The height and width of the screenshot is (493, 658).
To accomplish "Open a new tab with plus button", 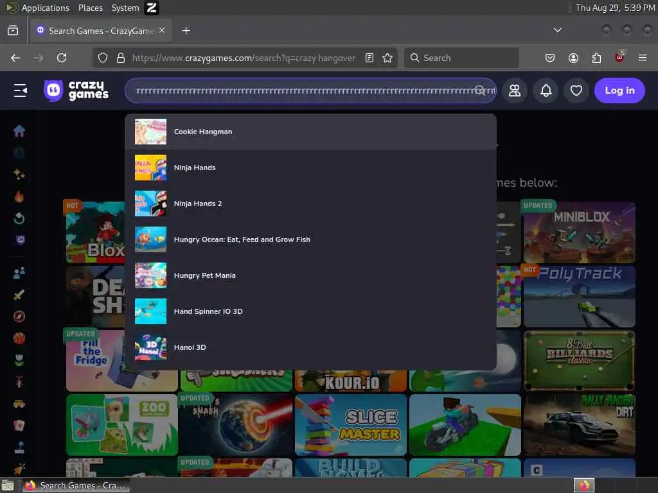I will coord(186,31).
